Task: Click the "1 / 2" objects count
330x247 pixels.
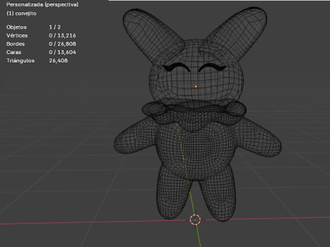Action: tap(55, 27)
